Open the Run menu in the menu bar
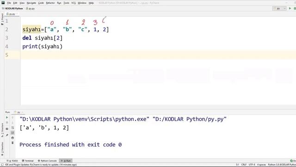This screenshot has height=167, width=296. coord(59,3)
